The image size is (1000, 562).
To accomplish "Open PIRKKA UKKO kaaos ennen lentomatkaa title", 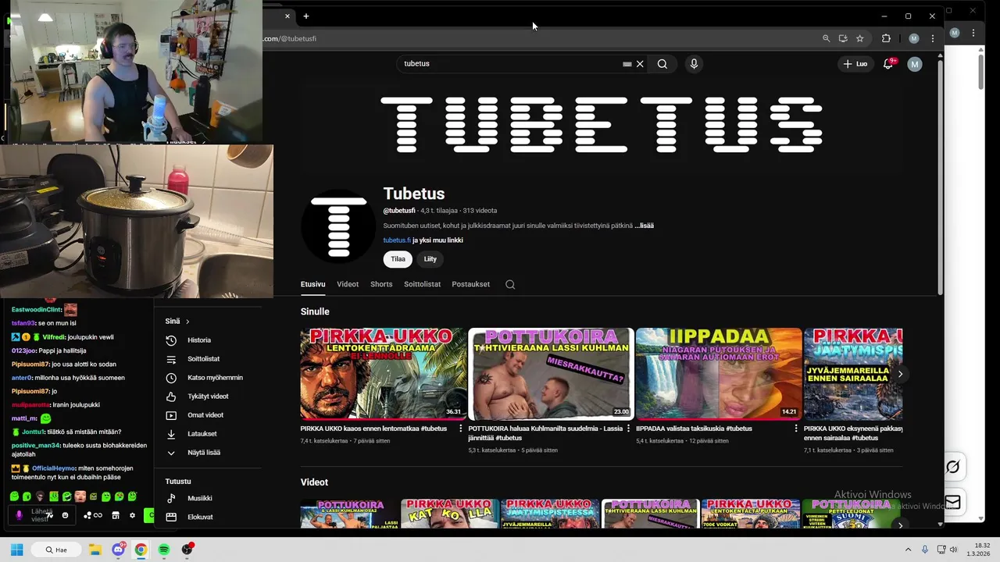I will pos(373,429).
